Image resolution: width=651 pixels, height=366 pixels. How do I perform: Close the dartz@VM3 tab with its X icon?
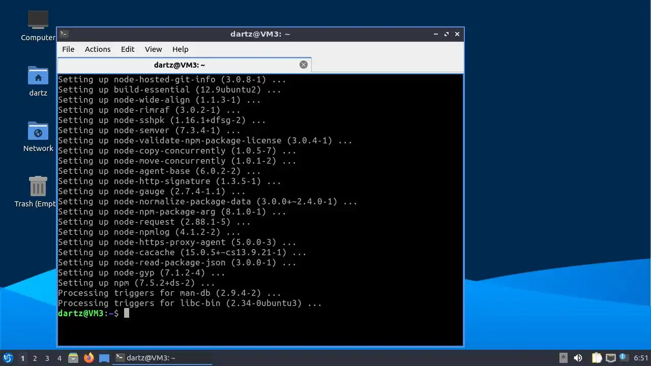(304, 65)
